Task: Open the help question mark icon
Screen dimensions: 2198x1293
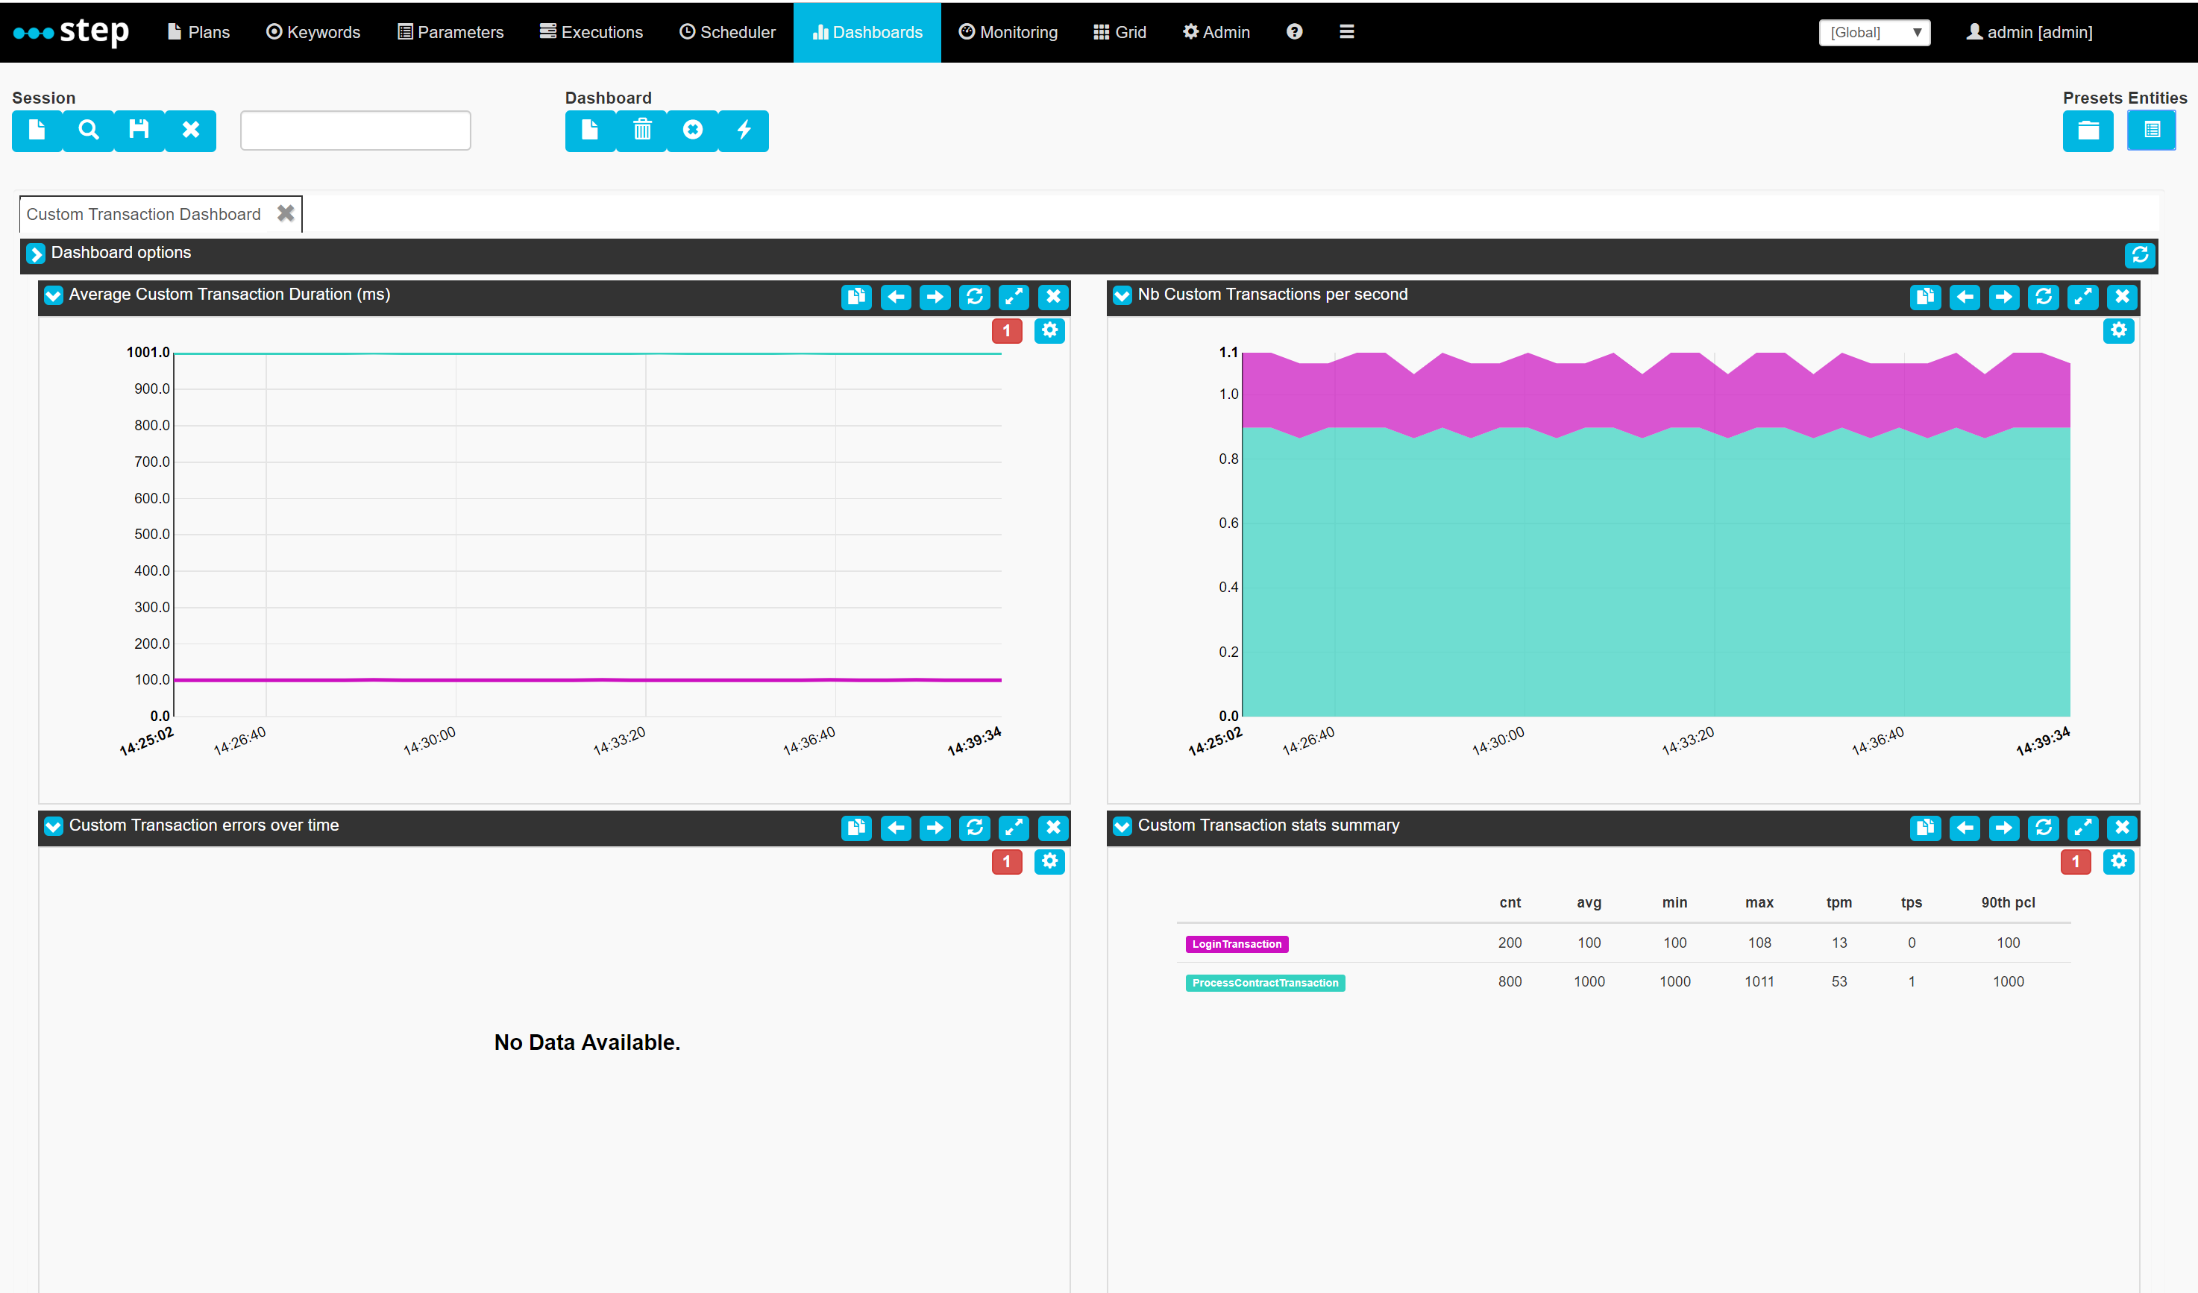Action: tap(1294, 32)
